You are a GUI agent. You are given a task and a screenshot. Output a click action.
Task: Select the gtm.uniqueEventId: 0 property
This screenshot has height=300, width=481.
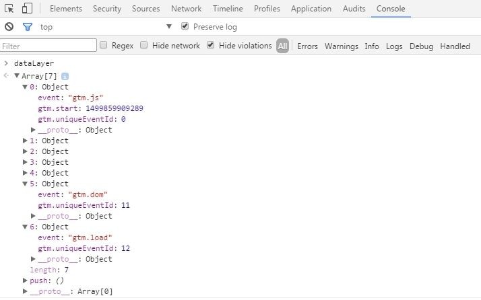82,119
